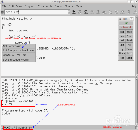Open the File menu
Image resolution: width=138 pixels, height=130 pixels.
pos(4,6)
